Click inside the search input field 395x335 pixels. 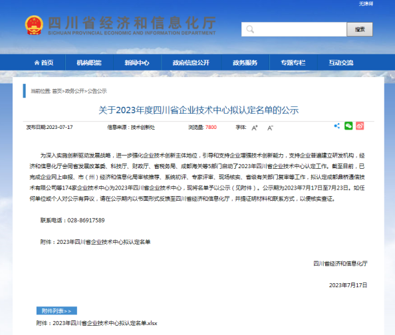pos(294,29)
